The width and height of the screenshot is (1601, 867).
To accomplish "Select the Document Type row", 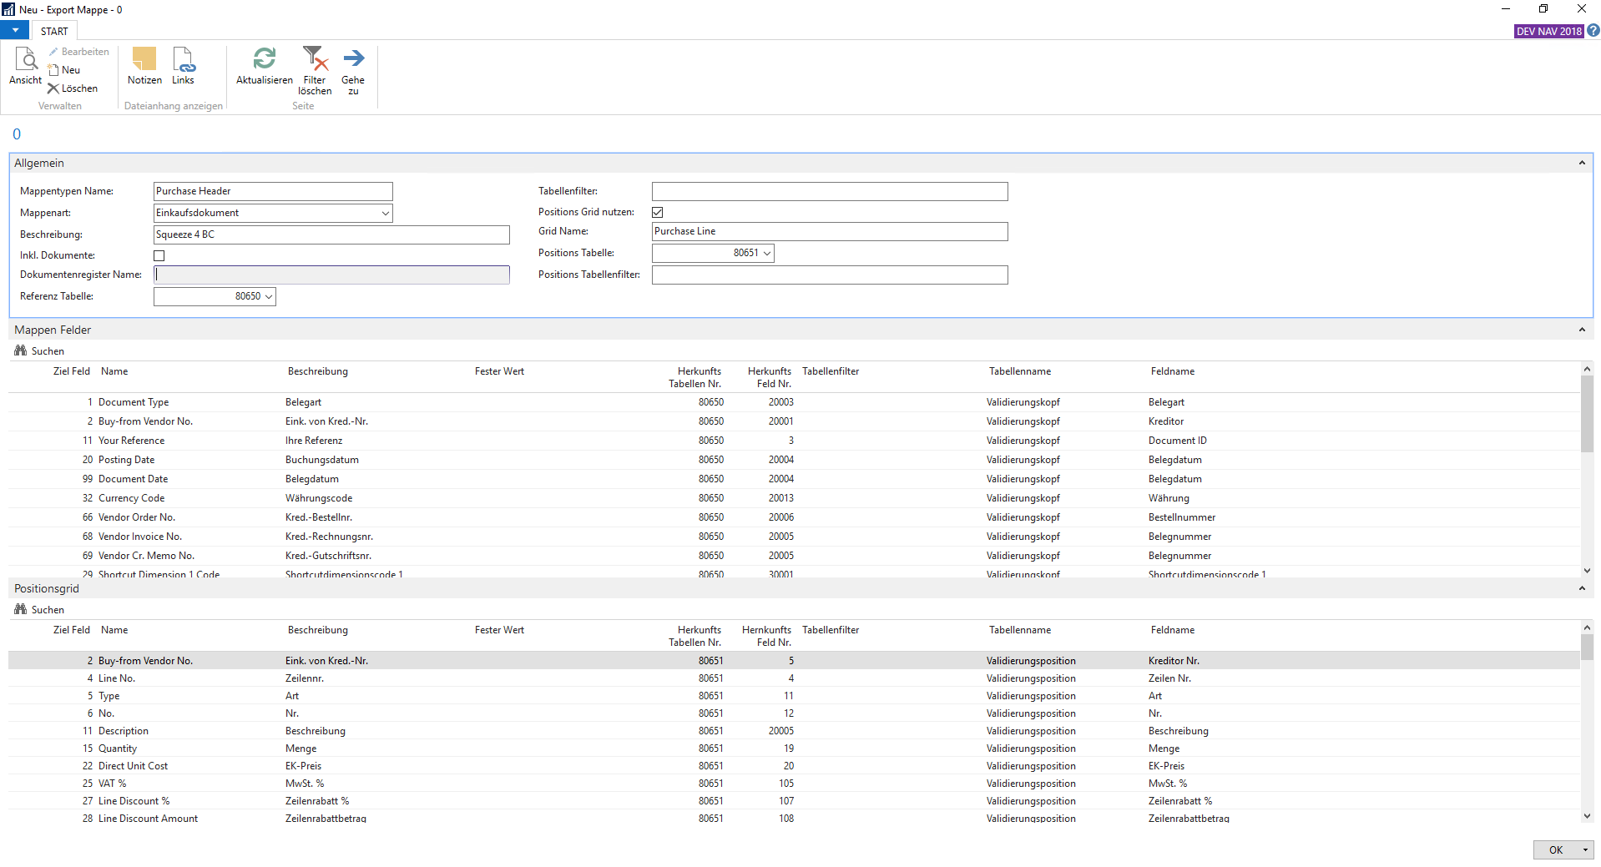I will coord(794,402).
